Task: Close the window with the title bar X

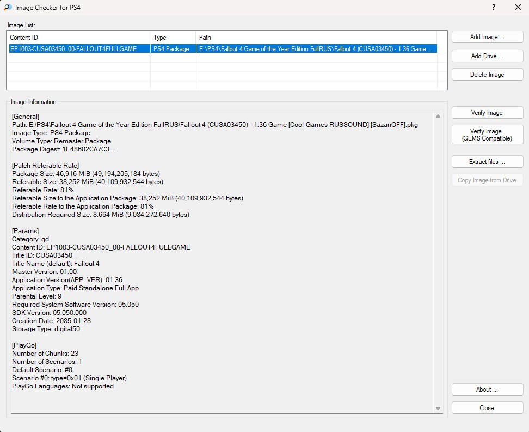Action: 517,8
